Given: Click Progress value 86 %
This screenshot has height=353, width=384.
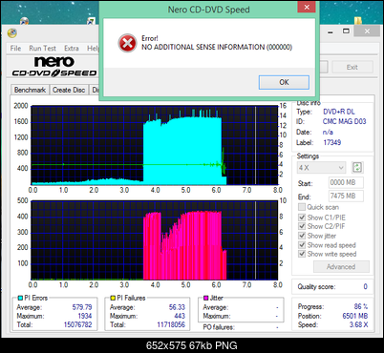Looking at the screenshot, I should pos(361,306).
